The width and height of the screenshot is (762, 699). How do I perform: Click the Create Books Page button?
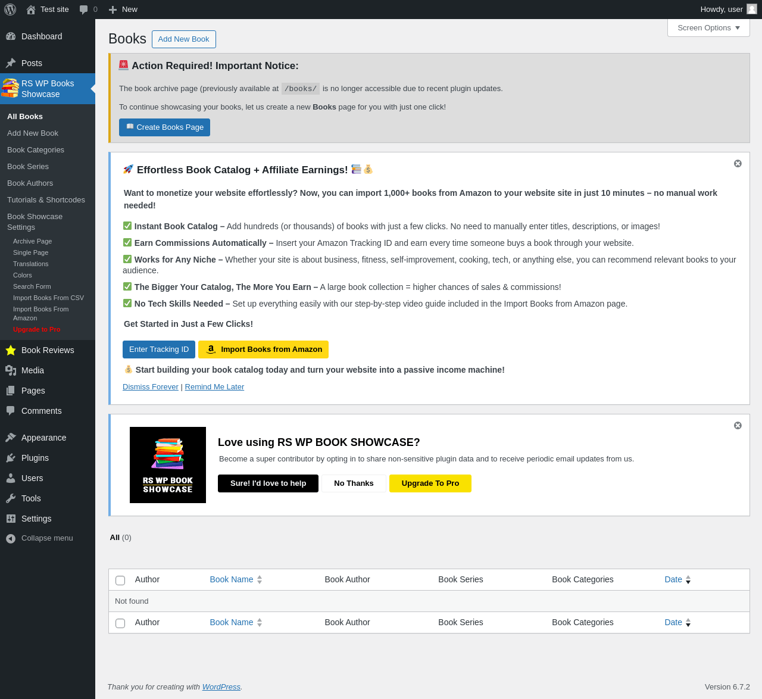click(164, 127)
